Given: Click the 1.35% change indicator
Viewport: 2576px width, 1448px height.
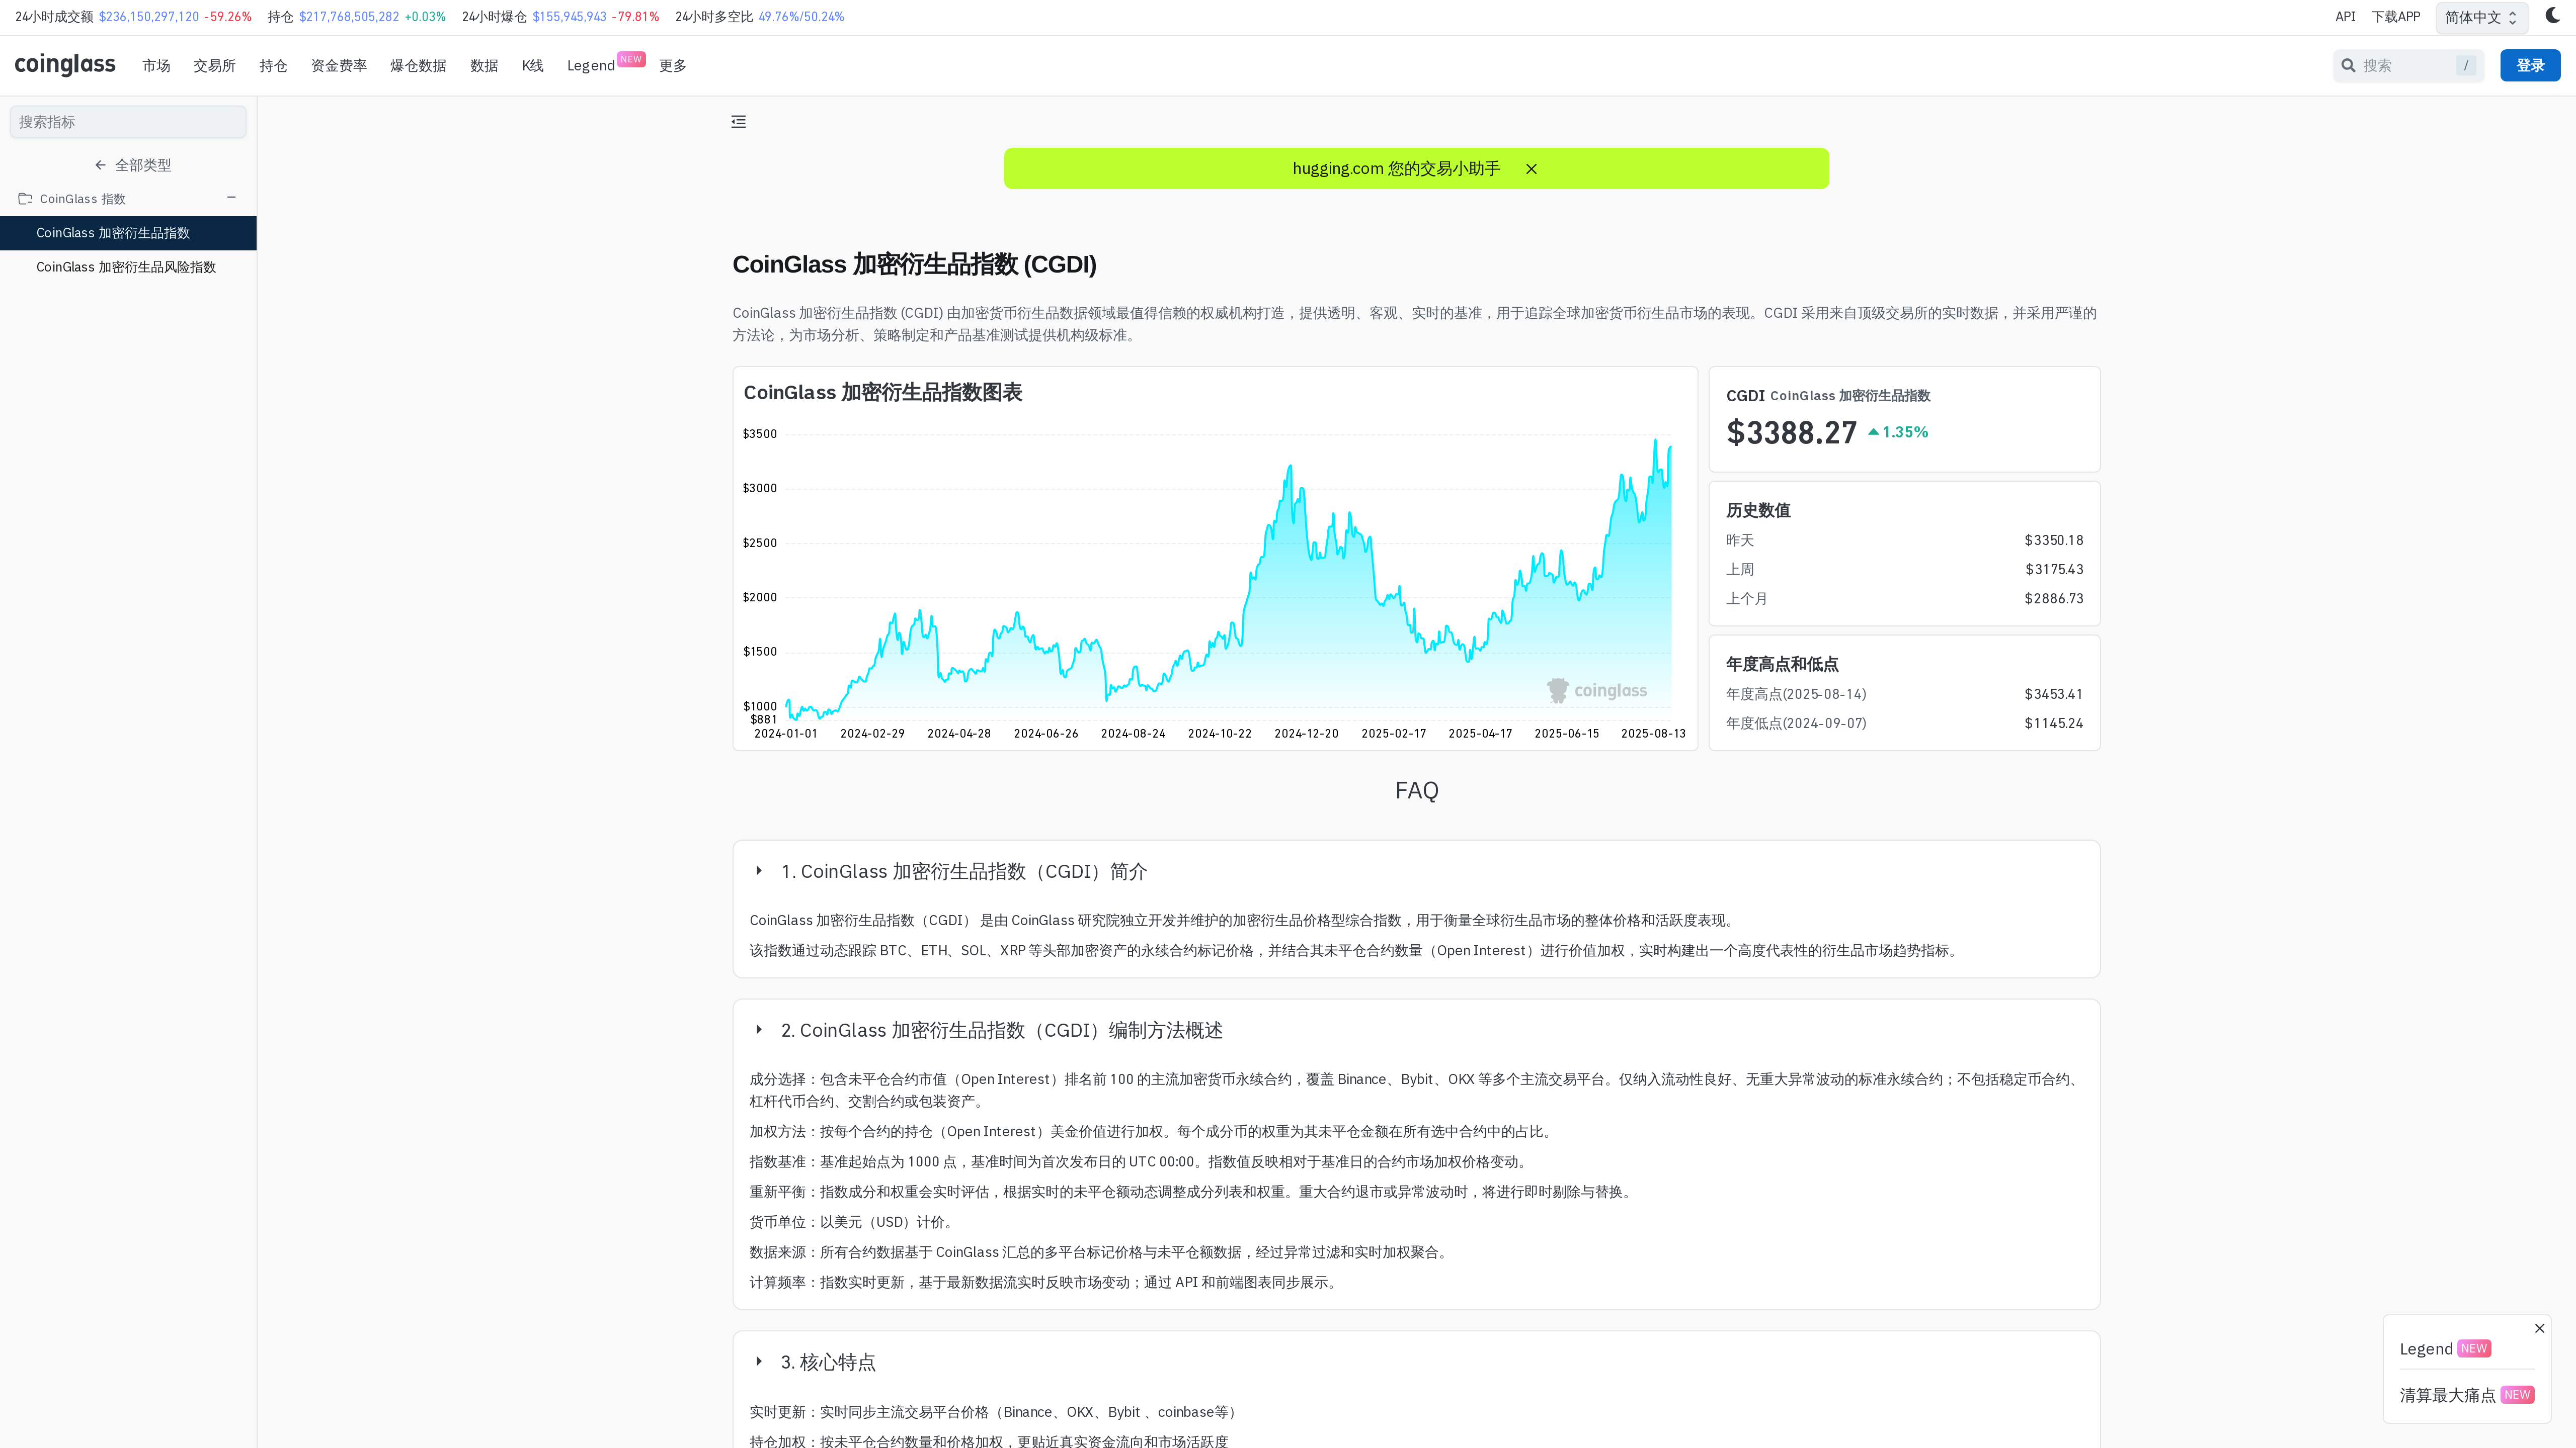Looking at the screenshot, I should [1898, 433].
